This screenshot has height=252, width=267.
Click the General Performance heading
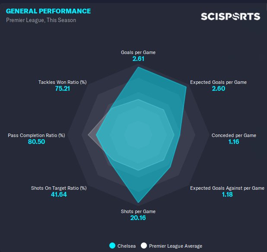[x=48, y=11]
